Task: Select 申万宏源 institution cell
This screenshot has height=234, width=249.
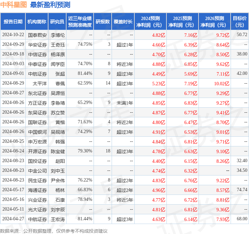Action: tap(37, 142)
